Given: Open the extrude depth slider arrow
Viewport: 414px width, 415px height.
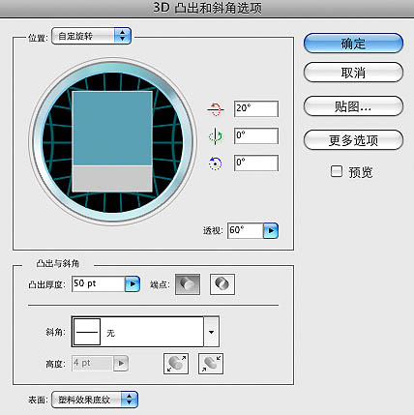Looking at the screenshot, I should (133, 284).
